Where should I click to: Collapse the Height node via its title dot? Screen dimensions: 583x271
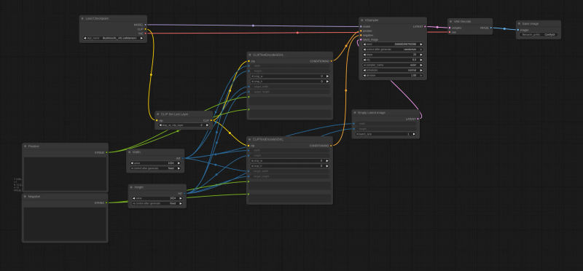(x=132, y=187)
